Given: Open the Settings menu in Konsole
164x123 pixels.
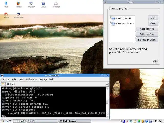Looking at the screenshot, I should (x=43, y=79).
